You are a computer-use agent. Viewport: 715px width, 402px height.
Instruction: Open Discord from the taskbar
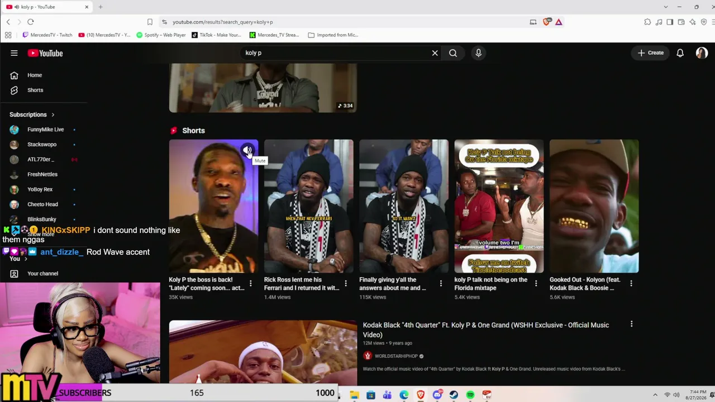click(x=437, y=395)
